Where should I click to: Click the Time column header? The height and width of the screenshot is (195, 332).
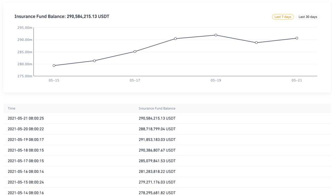click(x=11, y=109)
